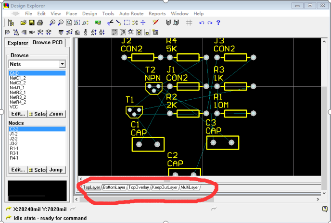This screenshot has height=223, width=331.
Task: Open the Nets browse dropdown
Action: pyautogui.click(x=62, y=64)
